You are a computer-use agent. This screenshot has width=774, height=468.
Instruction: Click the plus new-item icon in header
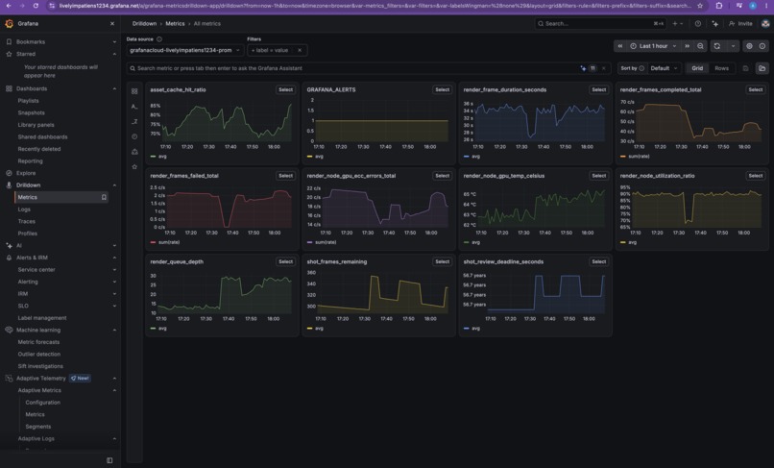click(x=677, y=24)
